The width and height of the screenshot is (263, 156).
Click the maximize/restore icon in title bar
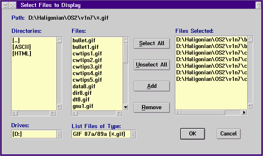pyautogui.click(x=258, y=5)
